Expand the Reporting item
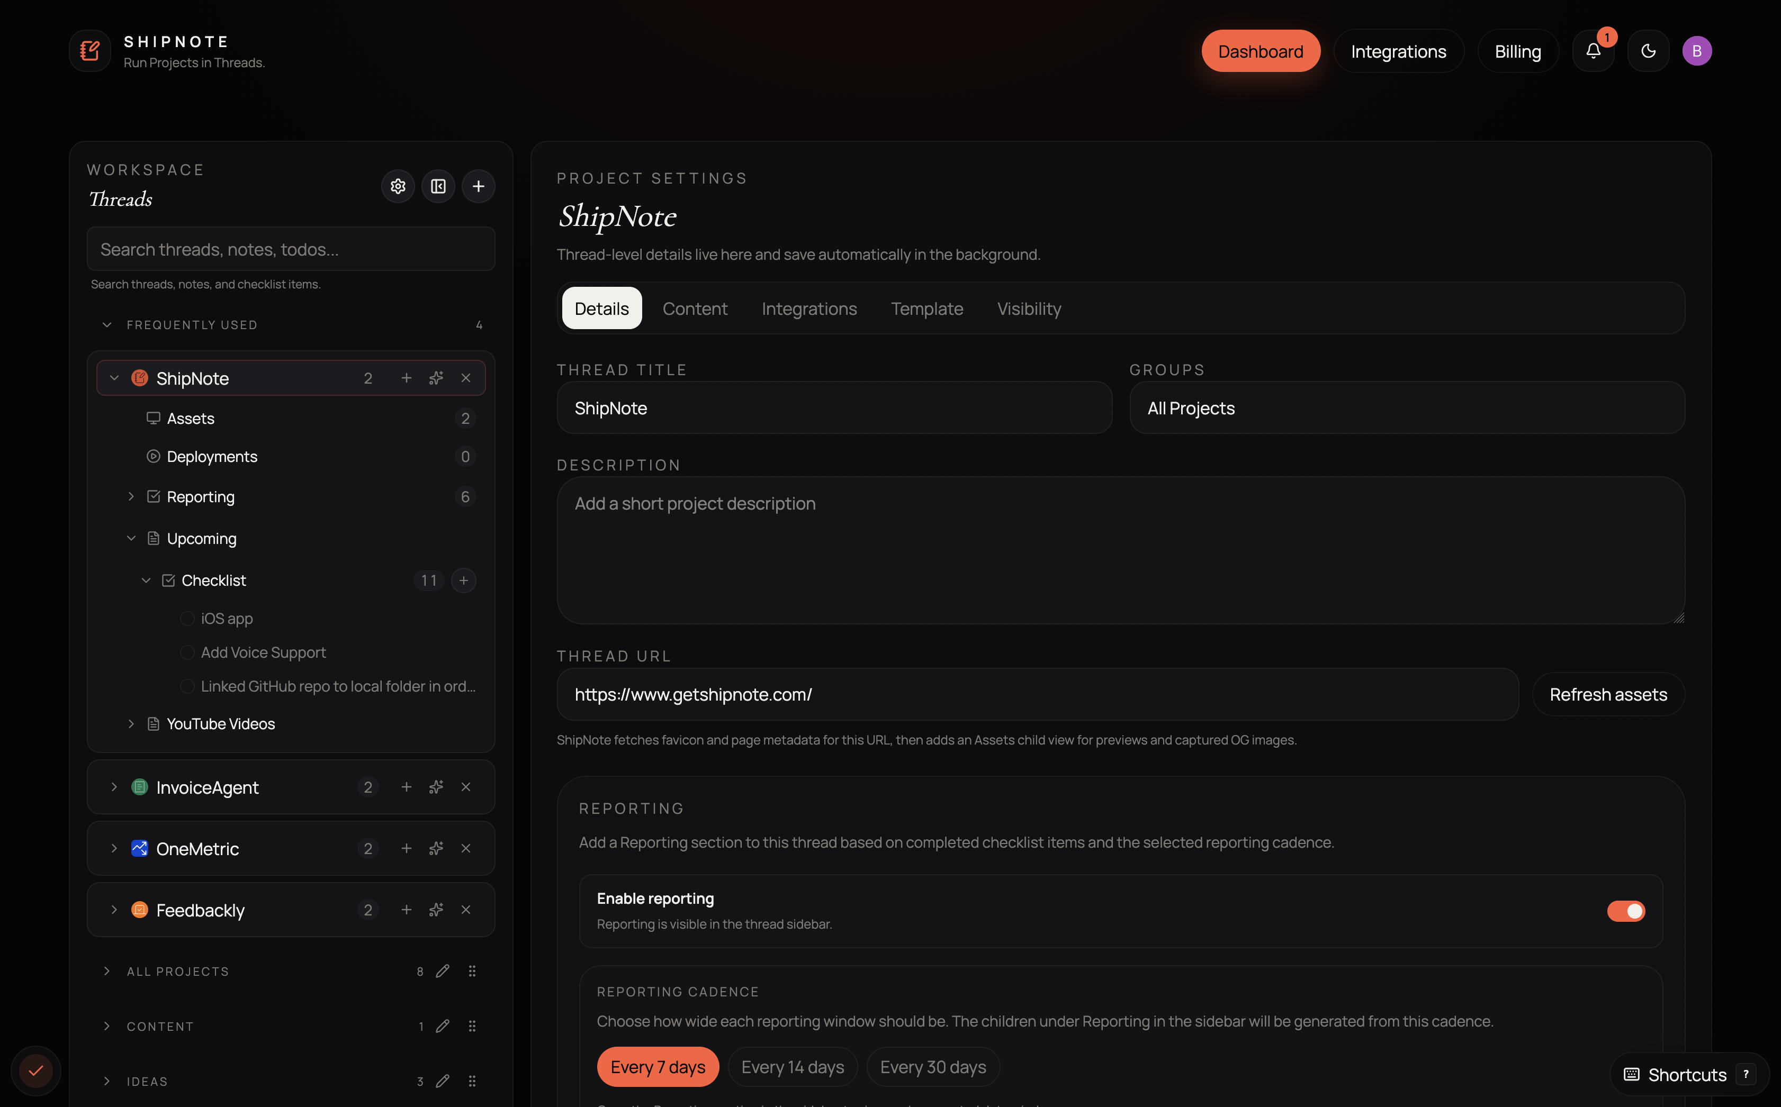 click(131, 496)
